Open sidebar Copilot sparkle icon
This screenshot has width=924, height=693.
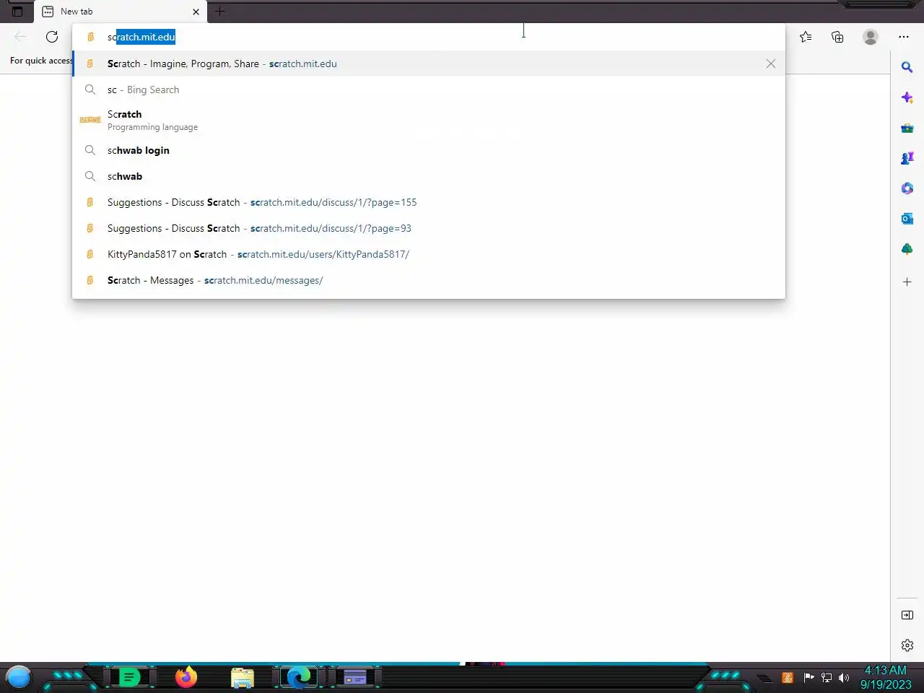[x=907, y=97]
